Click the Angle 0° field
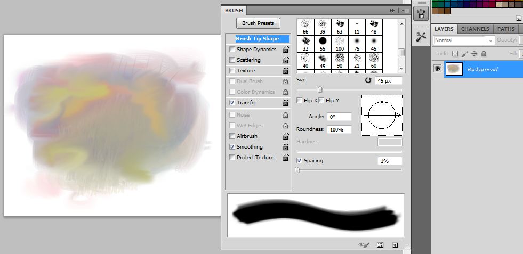The width and height of the screenshot is (523, 254). tap(339, 117)
